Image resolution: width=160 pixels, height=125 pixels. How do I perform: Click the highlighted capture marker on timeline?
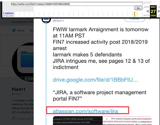(x=135, y=14)
